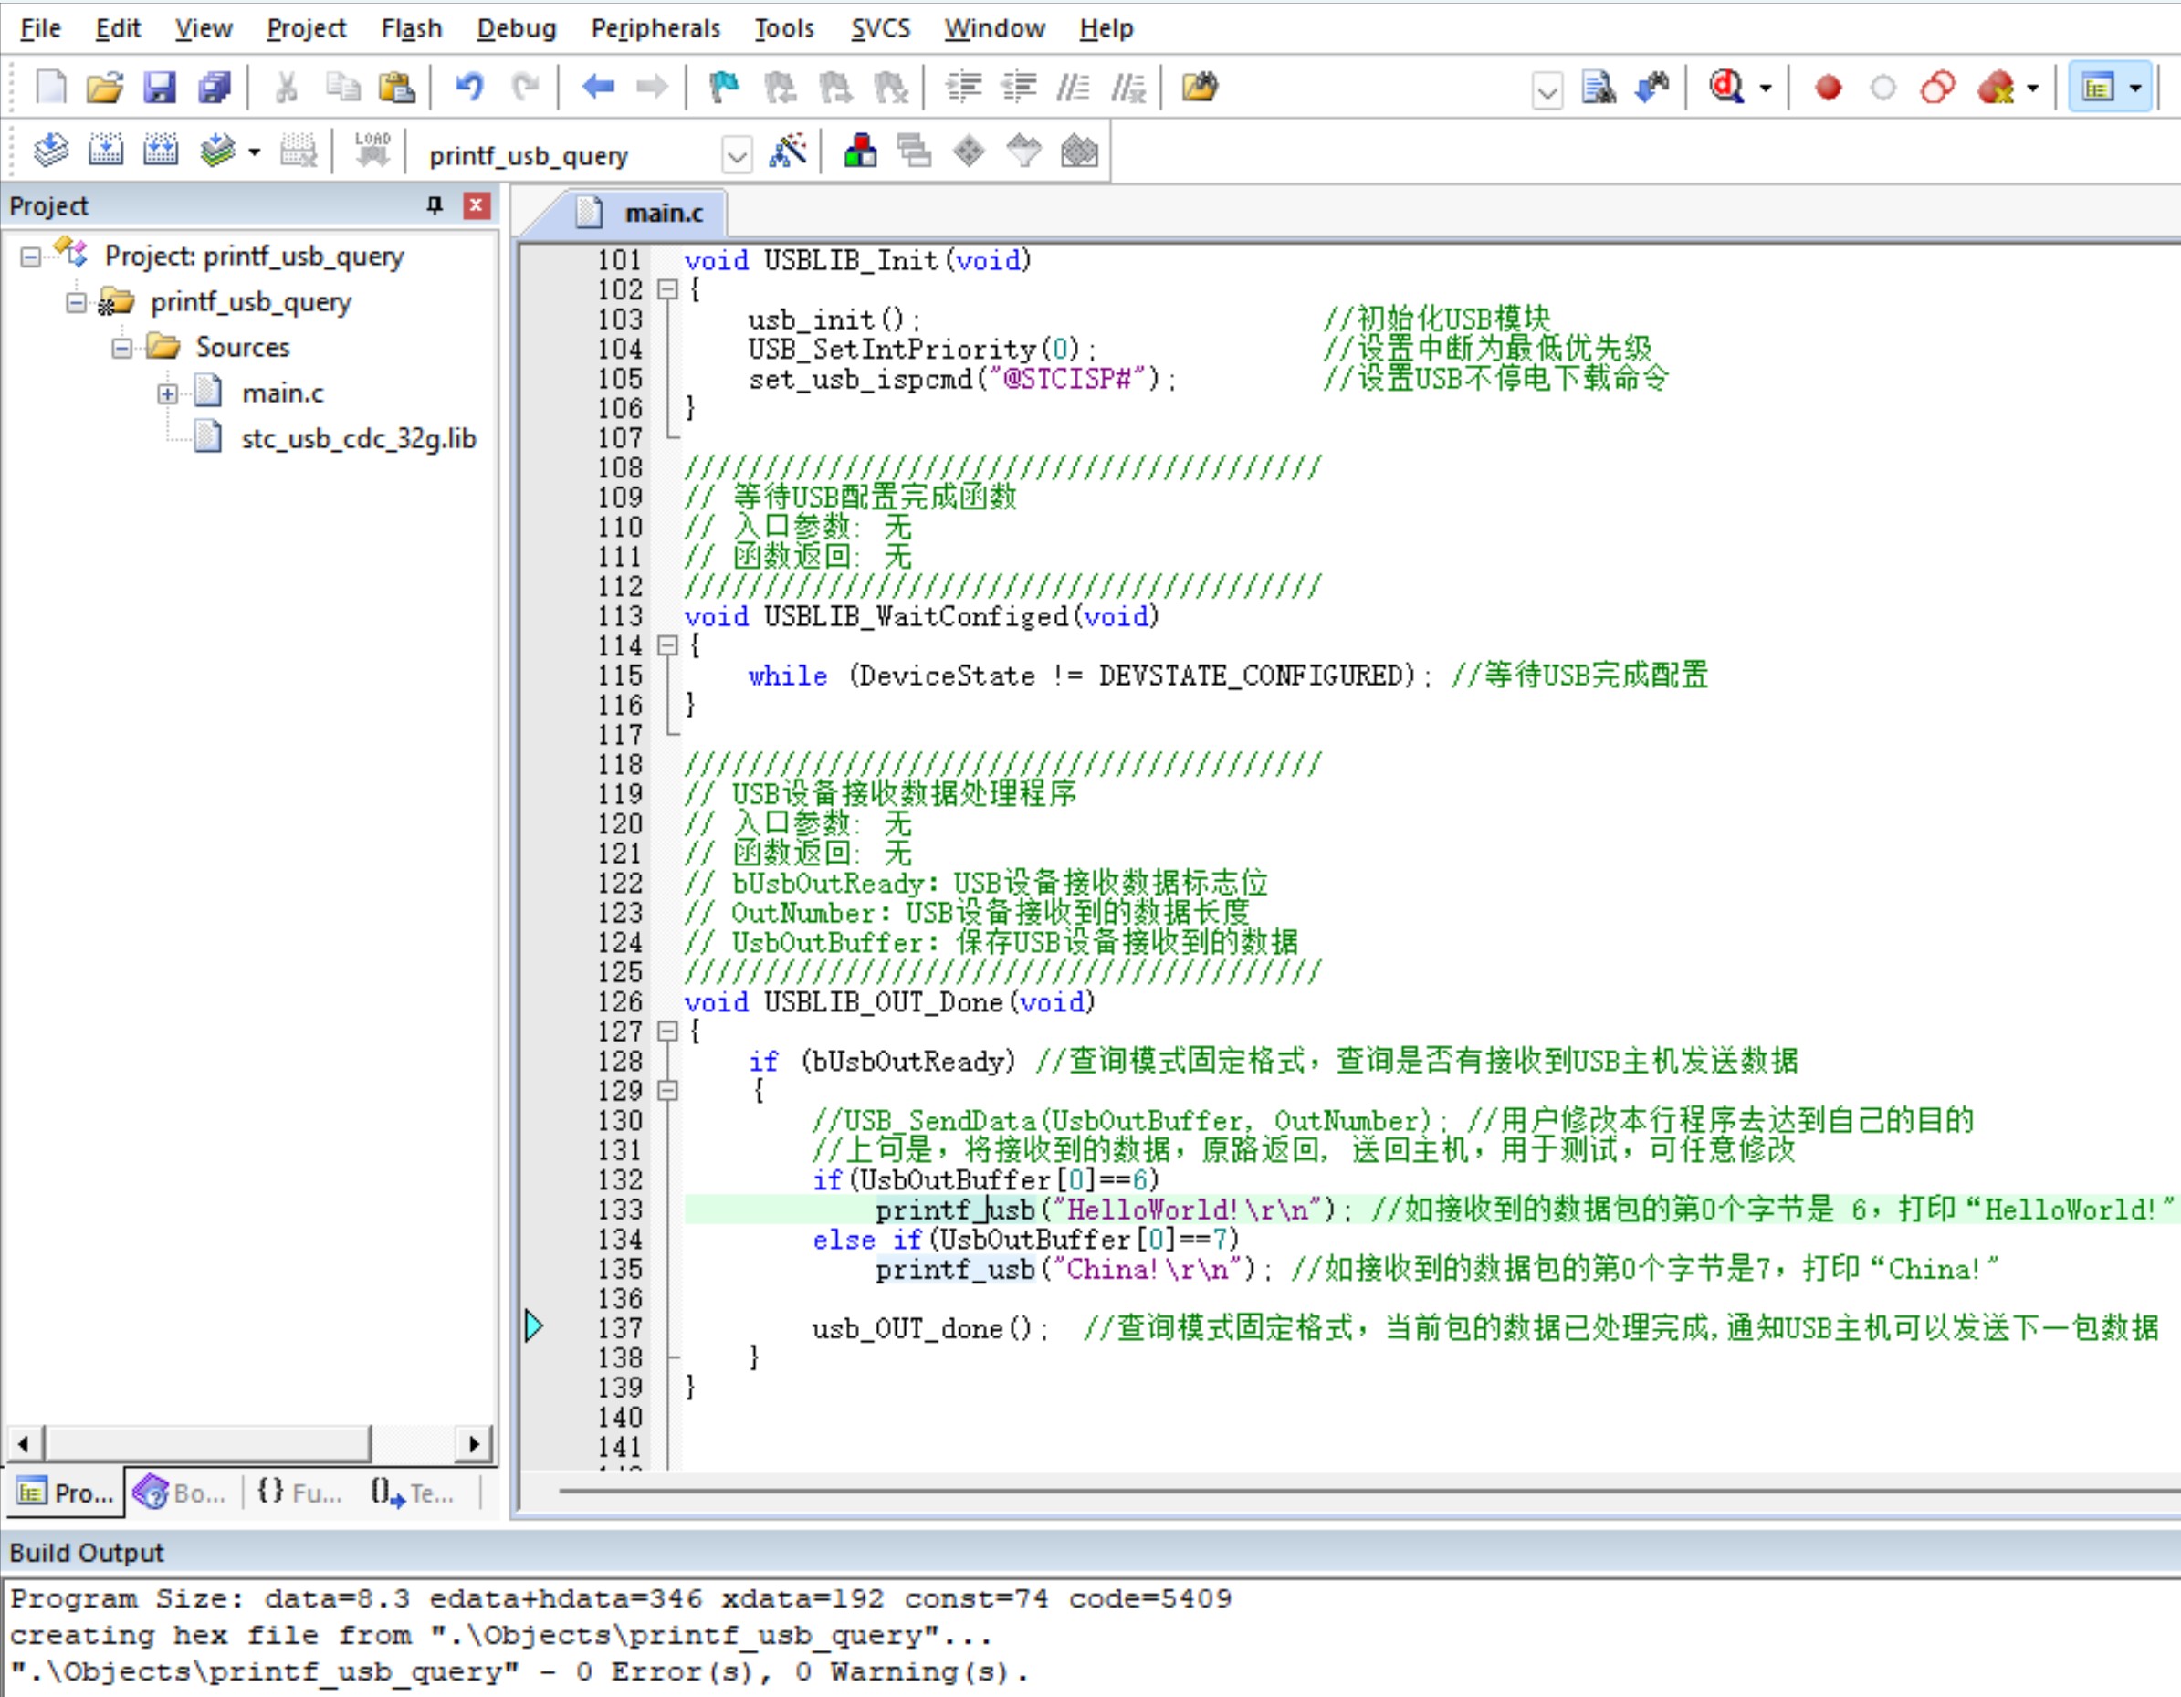Screen dimensions: 2181x1697
Task: Select stc_usb_cdc_32g.lib in the project tree
Action: [x=359, y=439]
